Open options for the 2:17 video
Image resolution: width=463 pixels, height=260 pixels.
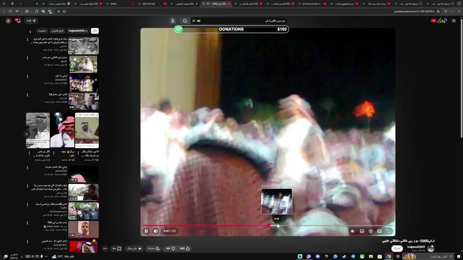tap(27, 186)
